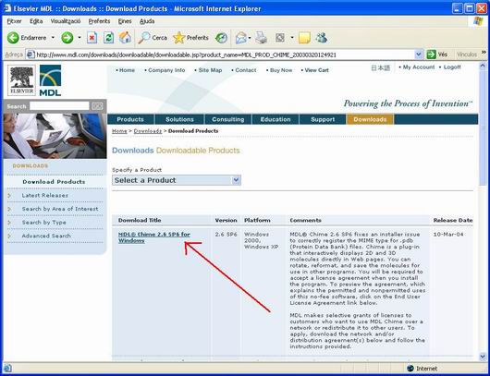
Task: Switch to the Japanese language link
Action: tap(381, 67)
